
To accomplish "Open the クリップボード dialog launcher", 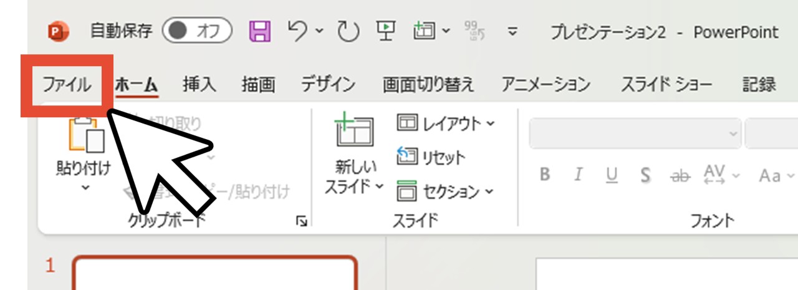I will point(302,221).
